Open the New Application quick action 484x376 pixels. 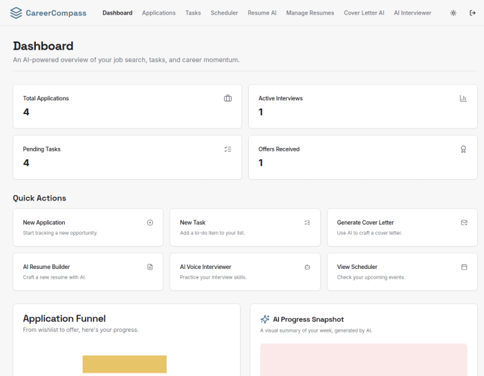[88, 227]
